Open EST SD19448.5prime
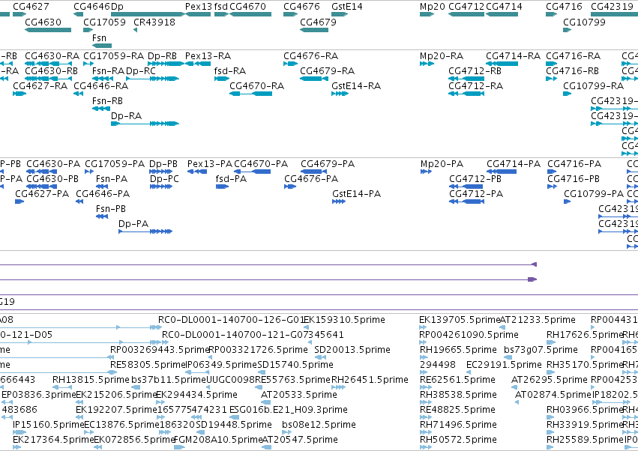This screenshot has height=451, width=638. click(x=234, y=425)
